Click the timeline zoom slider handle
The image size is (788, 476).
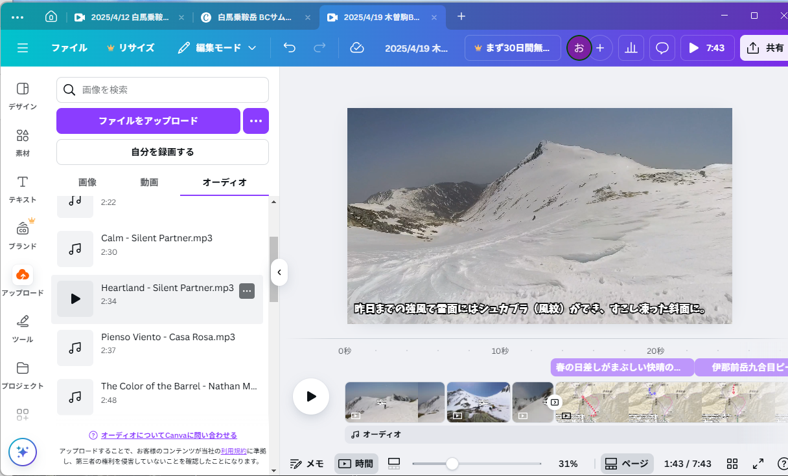pyautogui.click(x=452, y=464)
